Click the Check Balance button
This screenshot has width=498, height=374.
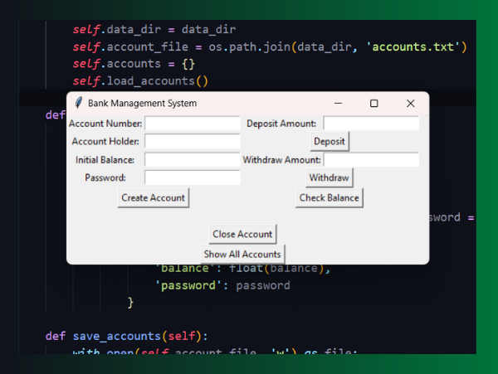pos(330,198)
